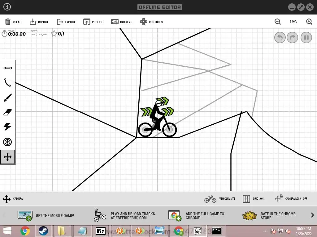This screenshot has height=237, width=317.
Task: Open the Windows Start menu
Action: point(7,231)
